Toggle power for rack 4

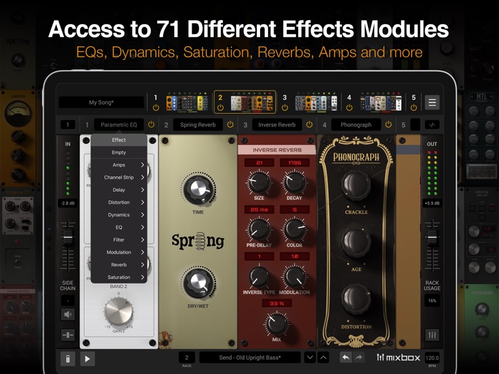349,108
